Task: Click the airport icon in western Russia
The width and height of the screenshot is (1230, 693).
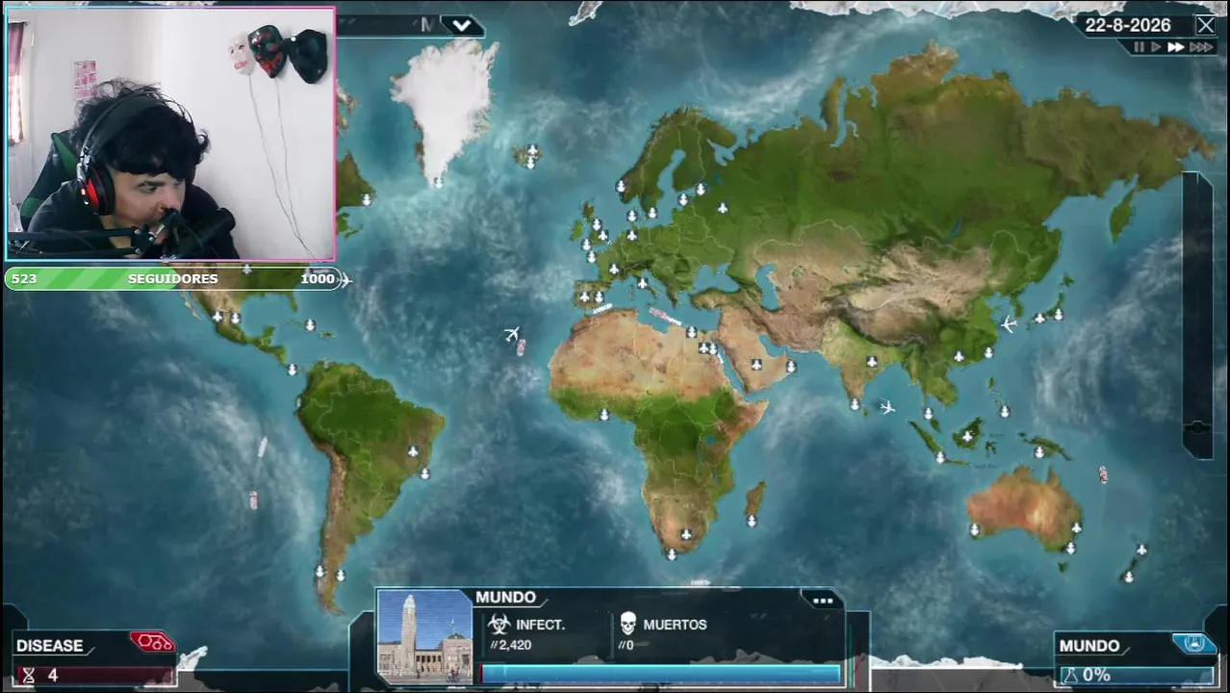Action: tap(722, 208)
